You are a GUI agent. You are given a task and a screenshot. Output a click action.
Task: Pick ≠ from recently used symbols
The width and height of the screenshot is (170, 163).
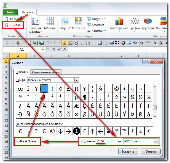141,131
